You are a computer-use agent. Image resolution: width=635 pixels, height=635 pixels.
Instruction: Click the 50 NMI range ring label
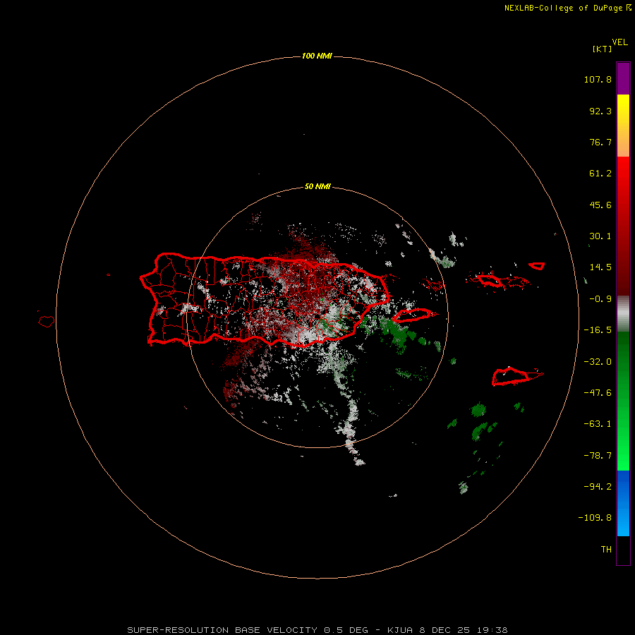[x=317, y=186]
